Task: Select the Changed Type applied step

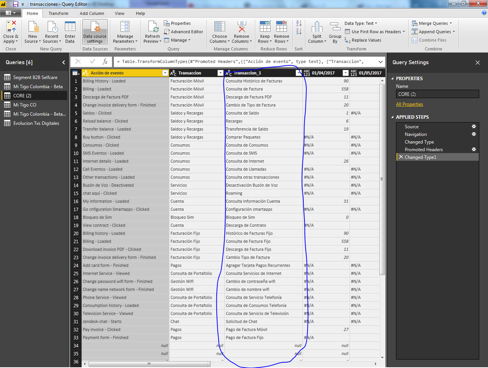Action: (438, 142)
